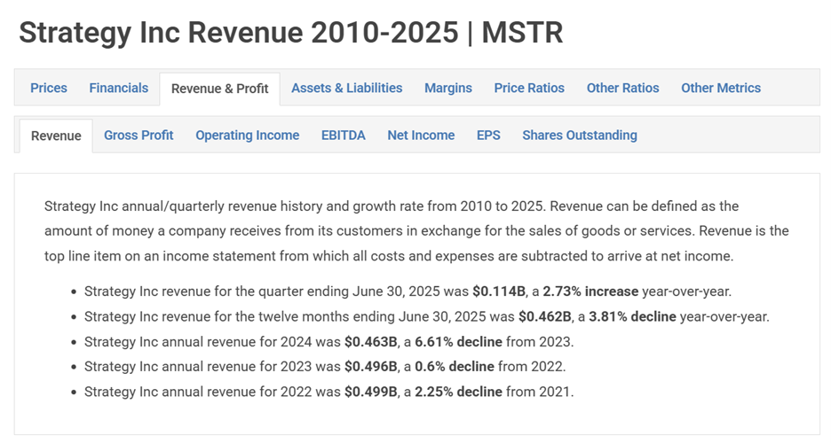Go to the Margins tab
This screenshot has height=443, width=831.
point(448,88)
